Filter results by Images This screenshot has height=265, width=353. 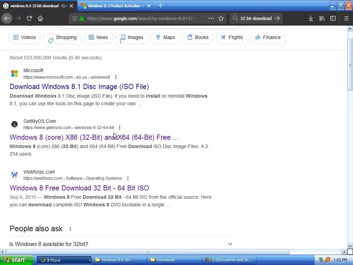(x=132, y=38)
